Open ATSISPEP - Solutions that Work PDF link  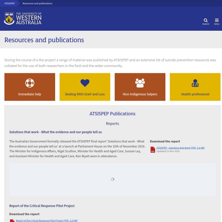(x=180, y=148)
